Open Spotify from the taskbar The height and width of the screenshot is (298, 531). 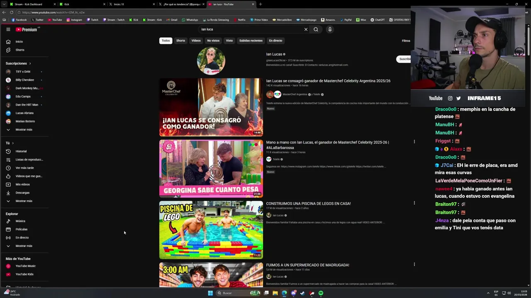pyautogui.click(x=321, y=293)
